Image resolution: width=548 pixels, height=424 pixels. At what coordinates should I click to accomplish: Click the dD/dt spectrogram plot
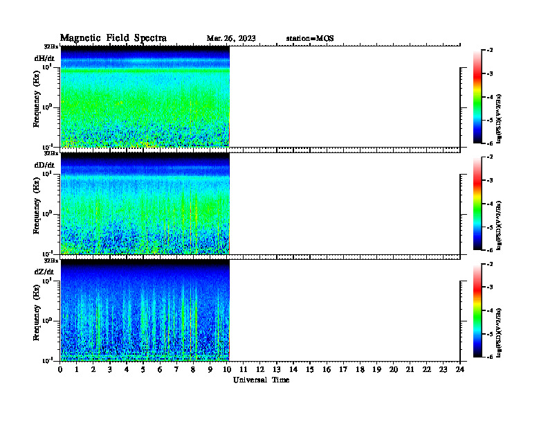[145, 204]
